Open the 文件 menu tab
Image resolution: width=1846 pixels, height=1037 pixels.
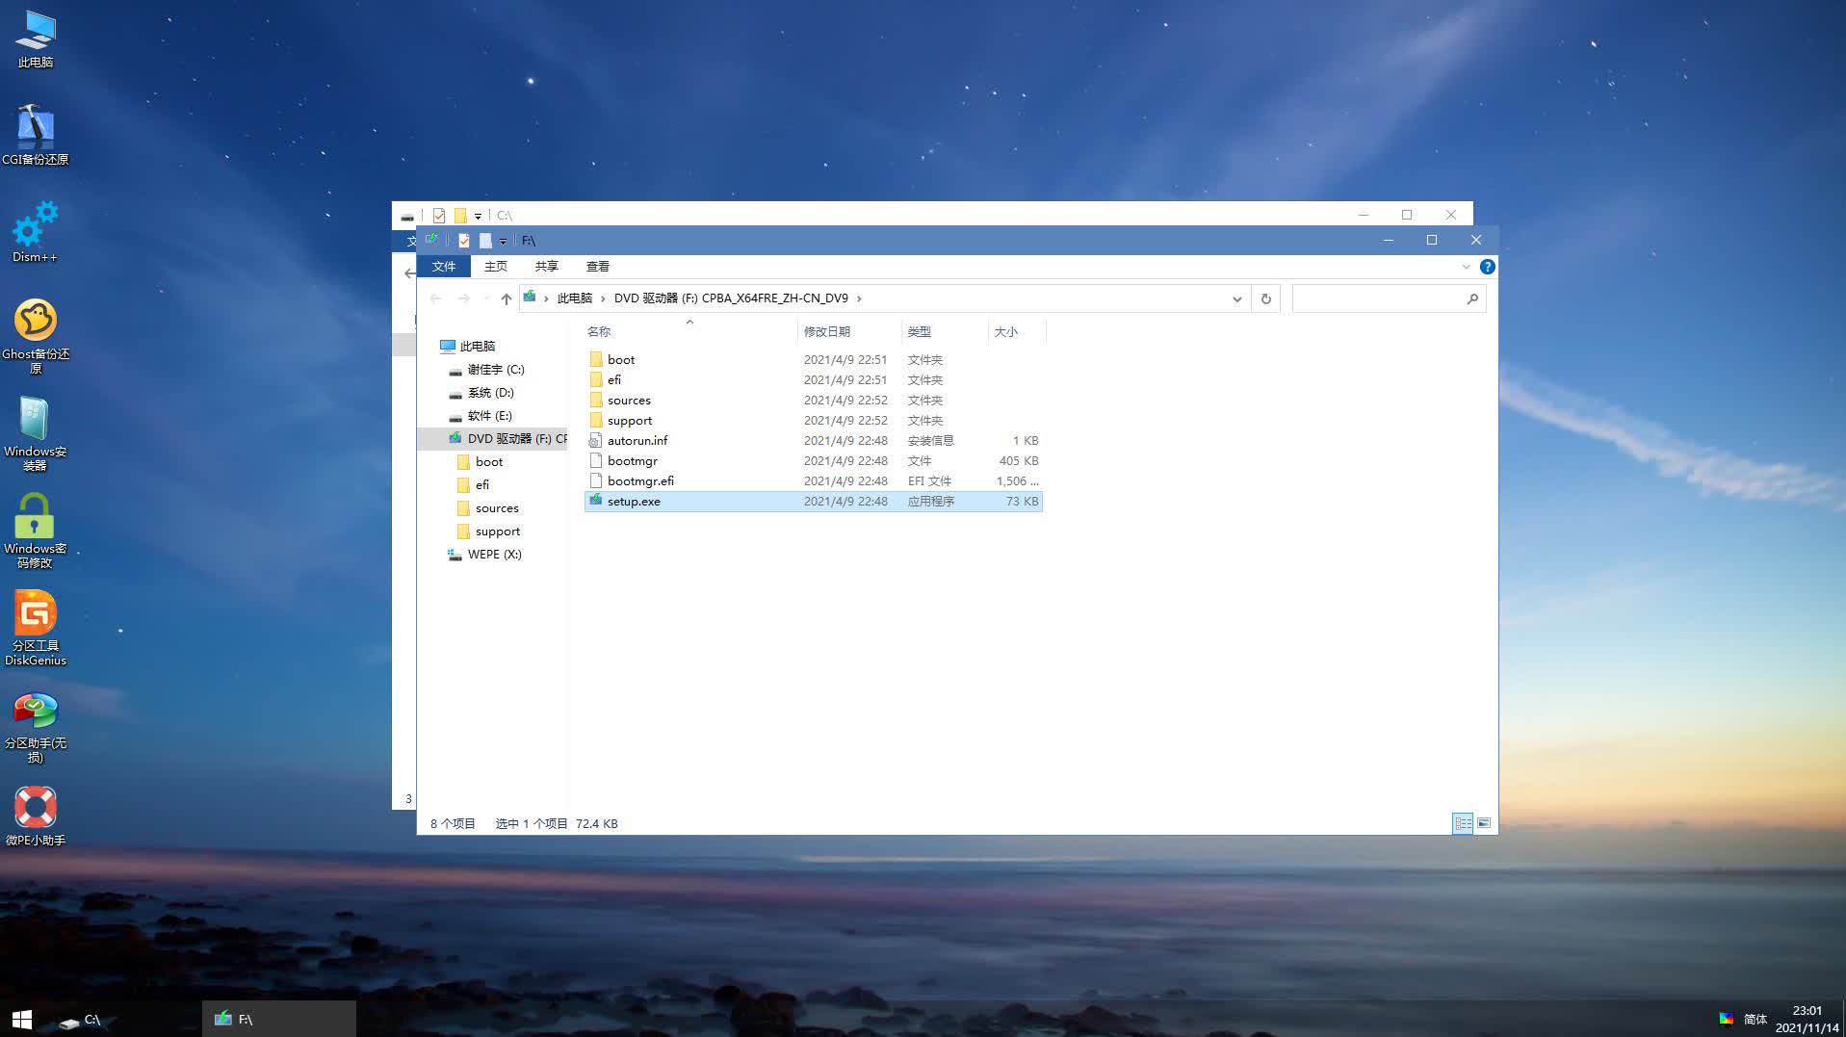[443, 267]
